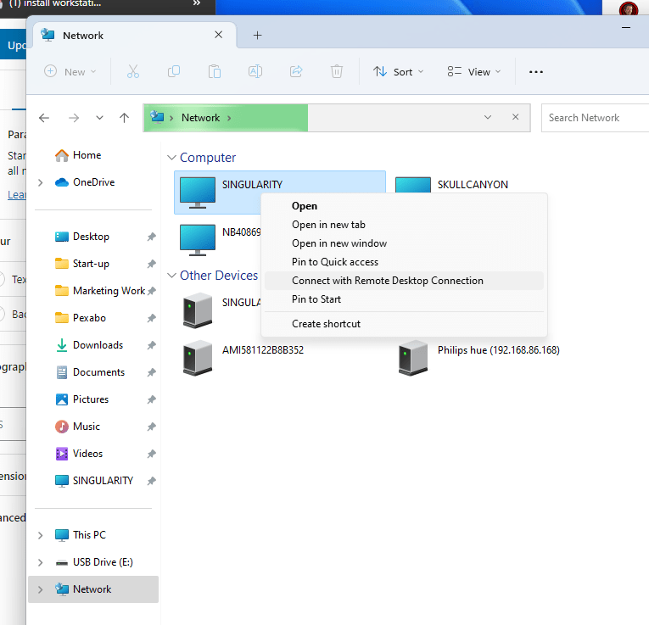The width and height of the screenshot is (649, 625).
Task: Click the pin icon next to Music
Action: pos(152,427)
